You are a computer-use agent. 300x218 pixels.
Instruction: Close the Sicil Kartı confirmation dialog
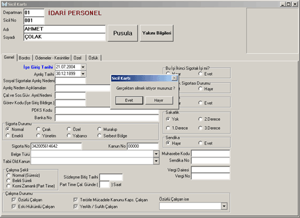[x=175, y=78]
